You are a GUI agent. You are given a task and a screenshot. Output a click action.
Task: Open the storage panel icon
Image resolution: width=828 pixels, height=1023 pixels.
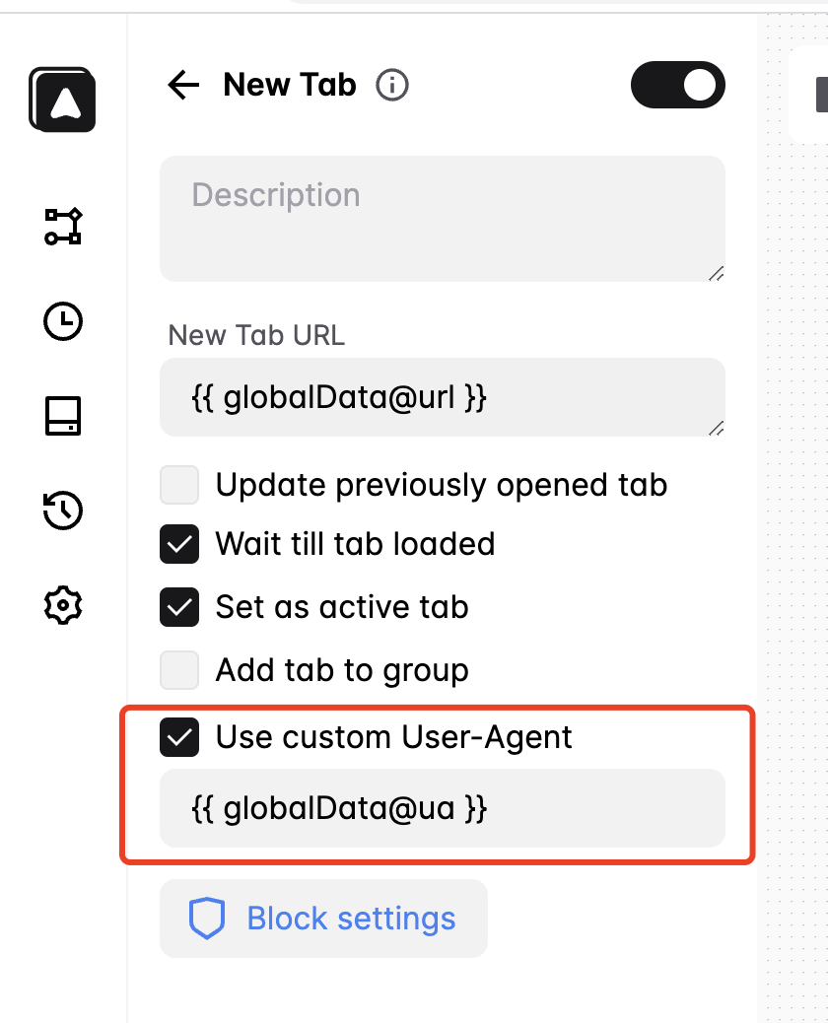coord(62,416)
